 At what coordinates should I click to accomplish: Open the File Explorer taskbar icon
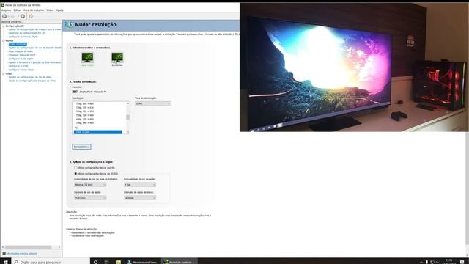click(x=119, y=262)
